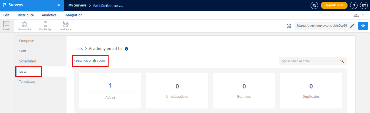
Task: Select the Mobile App distribution icon
Action: point(45,26)
